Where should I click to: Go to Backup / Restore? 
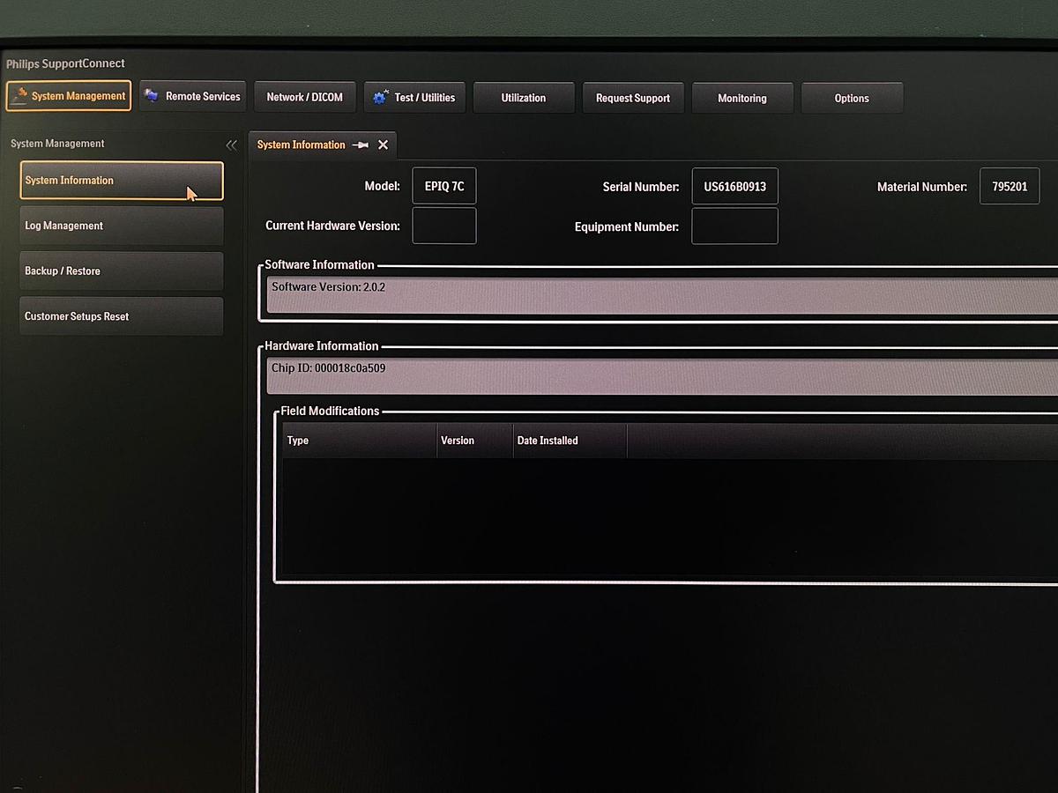point(121,271)
